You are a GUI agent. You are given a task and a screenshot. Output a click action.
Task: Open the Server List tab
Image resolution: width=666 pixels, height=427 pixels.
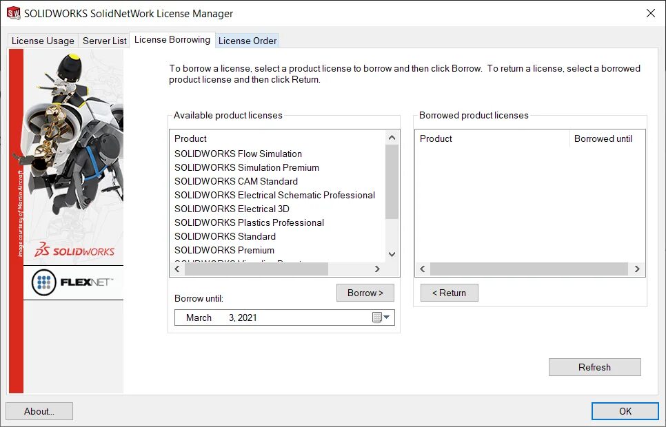(x=105, y=41)
